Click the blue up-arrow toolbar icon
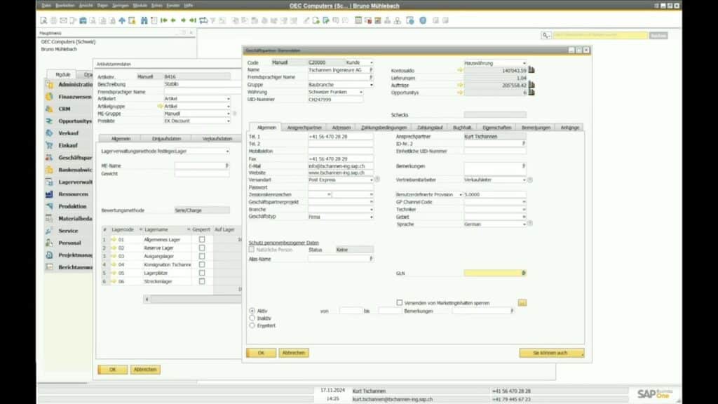 tap(122, 20)
